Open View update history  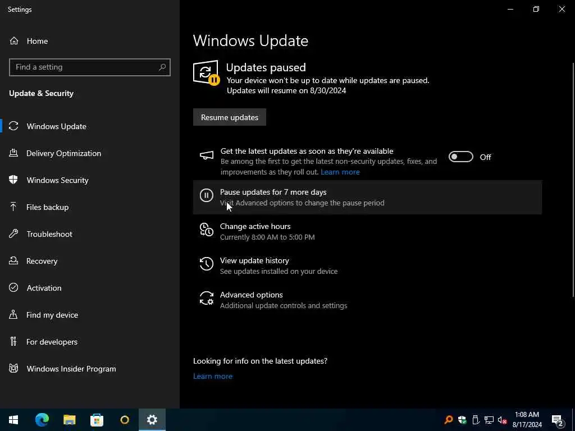point(367,265)
